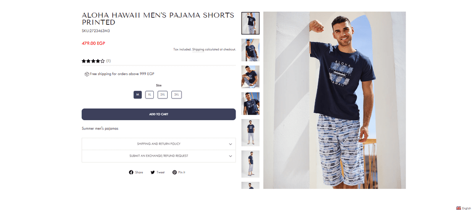Select size XL option

coord(149,95)
